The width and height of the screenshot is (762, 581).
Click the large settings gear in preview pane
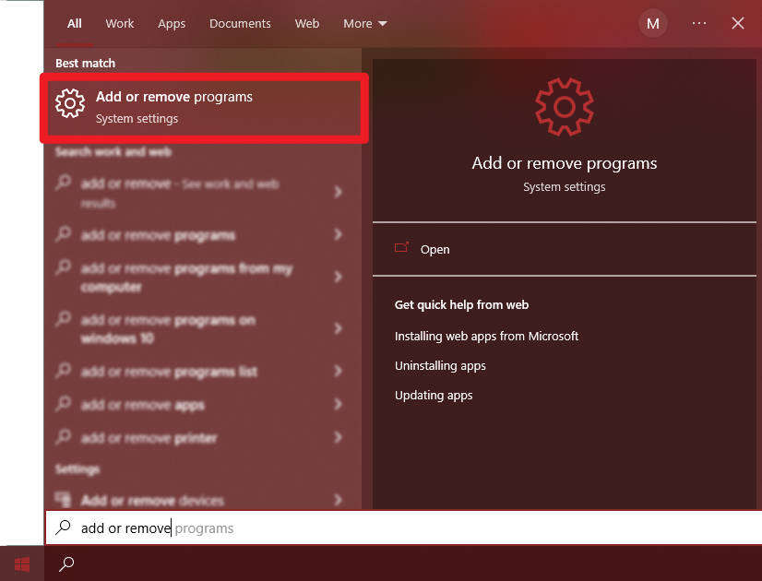click(564, 105)
